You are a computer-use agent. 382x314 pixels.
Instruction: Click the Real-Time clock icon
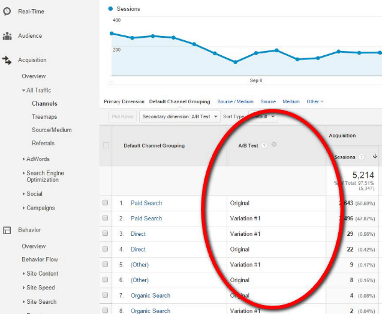pyautogui.click(x=7, y=11)
